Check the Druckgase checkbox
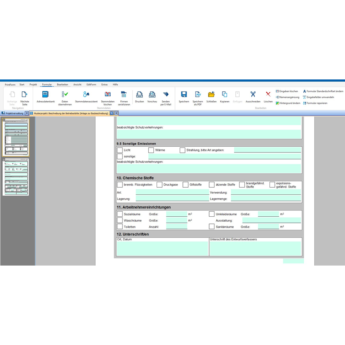The width and height of the screenshot is (345, 345). point(159,185)
